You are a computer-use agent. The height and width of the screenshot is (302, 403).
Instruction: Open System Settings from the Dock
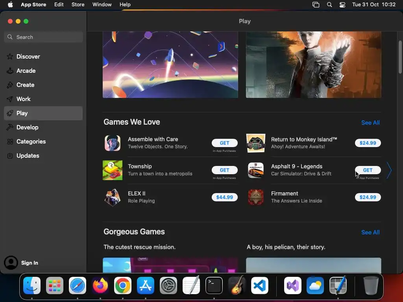pyautogui.click(x=168, y=285)
